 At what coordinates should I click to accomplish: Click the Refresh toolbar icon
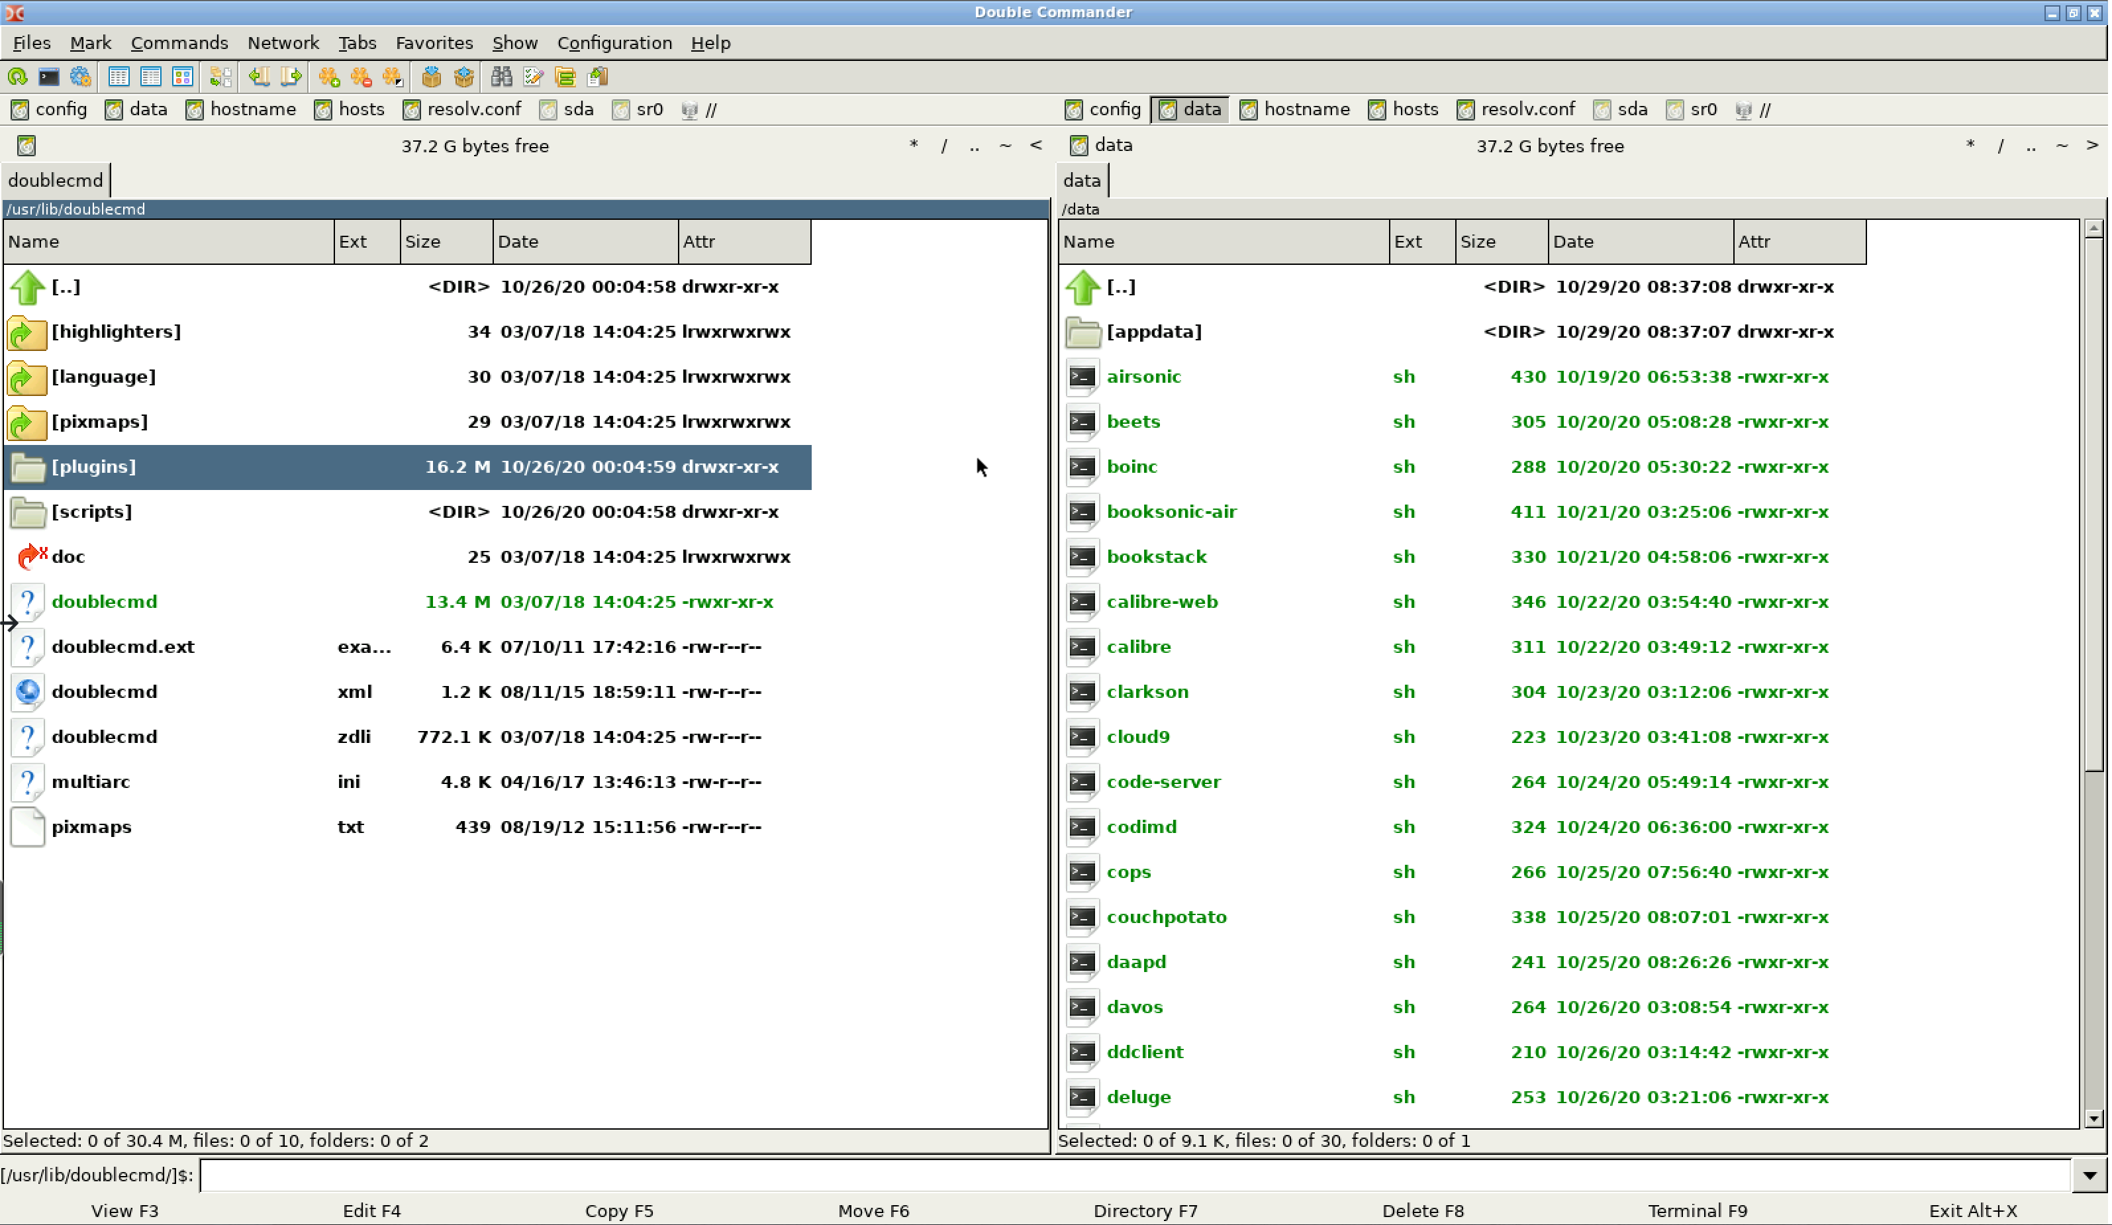click(18, 77)
